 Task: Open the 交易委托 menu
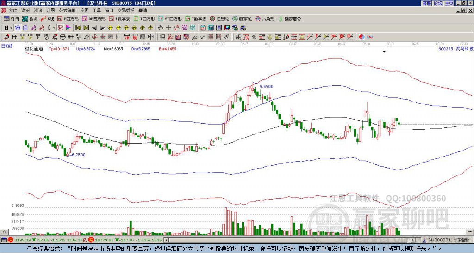point(126,11)
